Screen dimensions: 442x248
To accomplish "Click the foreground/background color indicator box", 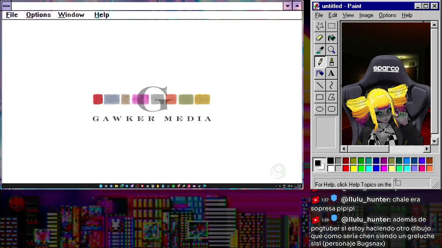I will tap(320, 165).
